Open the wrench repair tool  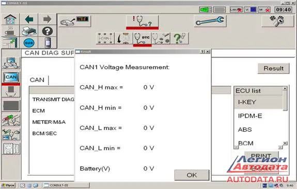click(210, 21)
